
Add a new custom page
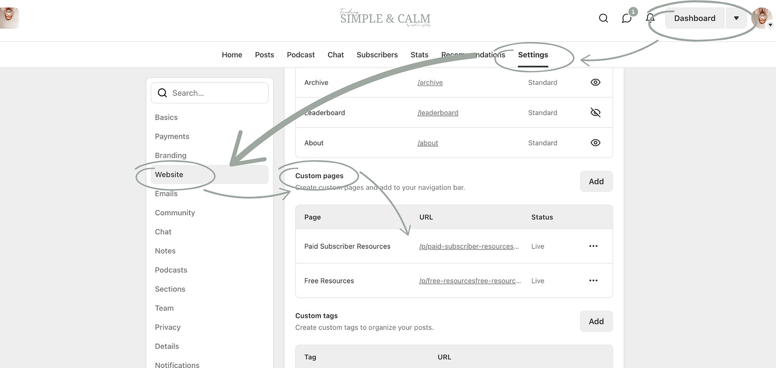click(596, 181)
